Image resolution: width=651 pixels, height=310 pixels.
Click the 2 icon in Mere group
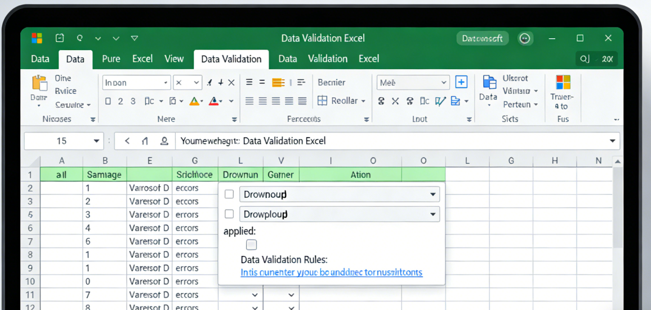(x=121, y=101)
